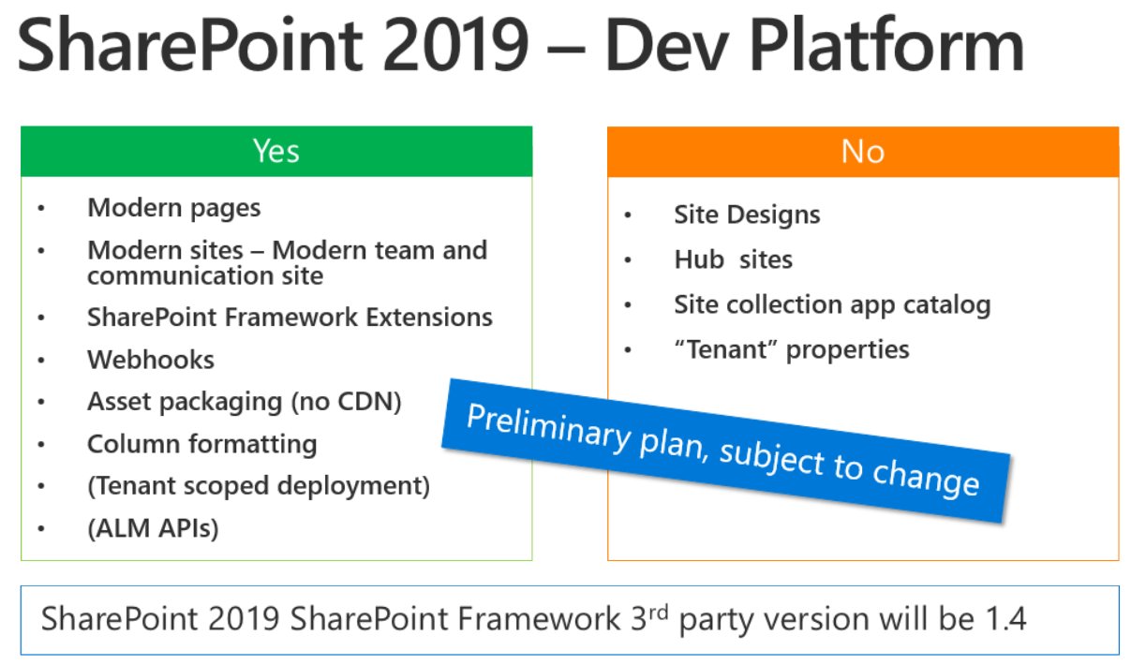Click the blue 'Preliminary plan, subject to change' banner
The image size is (1146, 665).
726,451
